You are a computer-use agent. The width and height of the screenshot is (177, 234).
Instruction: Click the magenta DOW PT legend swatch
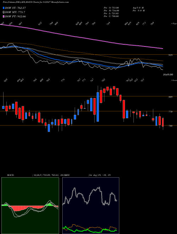pyautogui.click(x=4, y=16)
